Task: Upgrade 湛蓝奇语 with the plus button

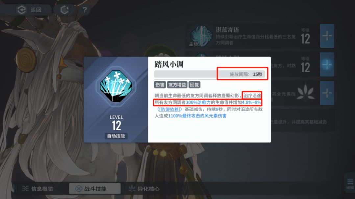Action: click(327, 36)
